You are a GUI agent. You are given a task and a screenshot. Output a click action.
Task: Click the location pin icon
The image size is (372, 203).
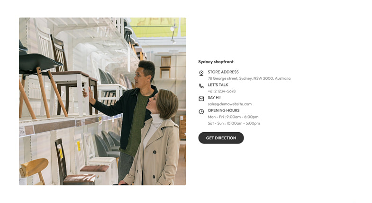click(201, 73)
